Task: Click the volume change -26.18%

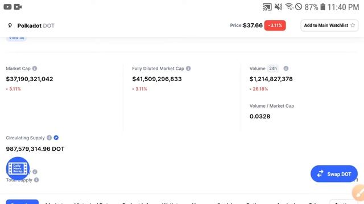Action: [259, 89]
